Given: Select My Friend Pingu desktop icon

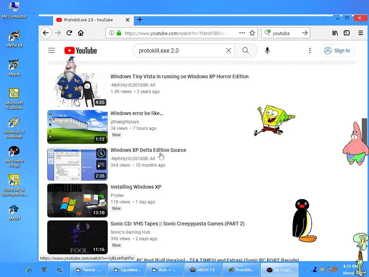Looking at the screenshot, I should coord(14,157).
